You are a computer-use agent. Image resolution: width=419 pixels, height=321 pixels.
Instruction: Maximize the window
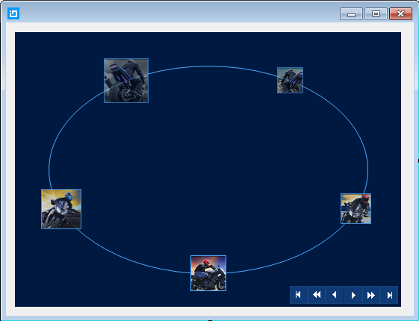[376, 14]
